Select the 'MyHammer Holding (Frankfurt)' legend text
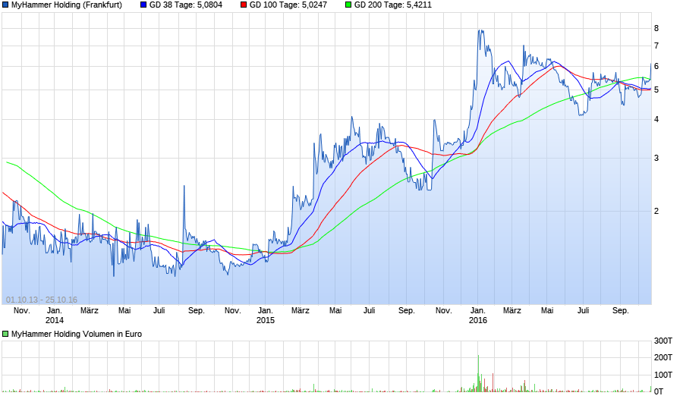The width and height of the screenshot is (683, 399). tap(67, 5)
